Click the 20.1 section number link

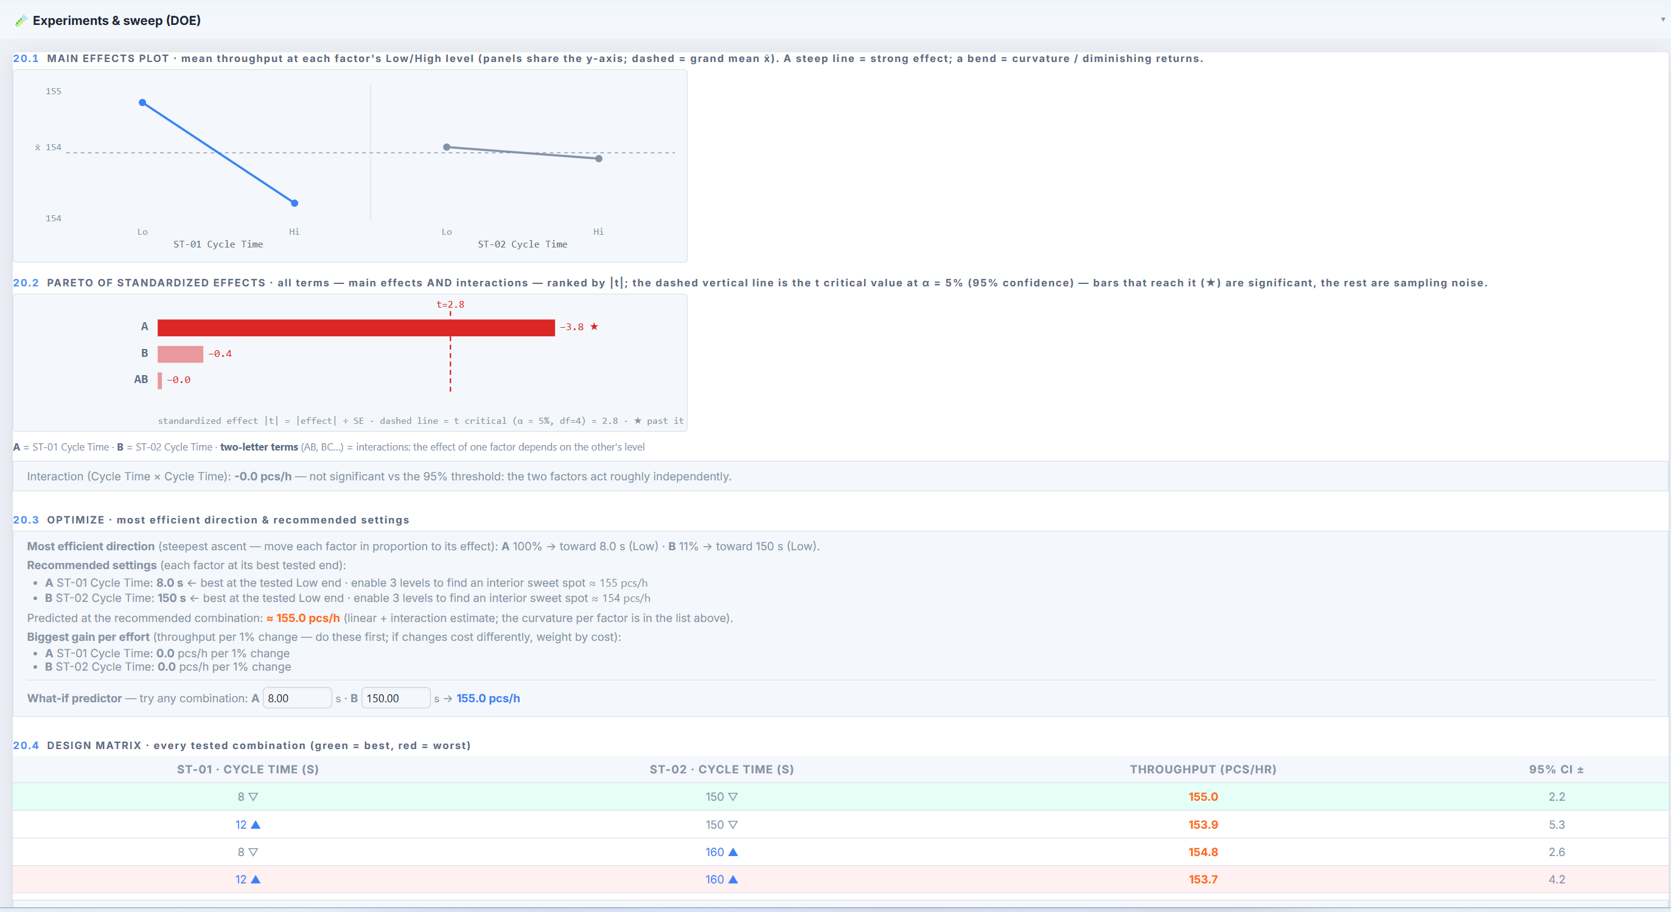(x=26, y=58)
